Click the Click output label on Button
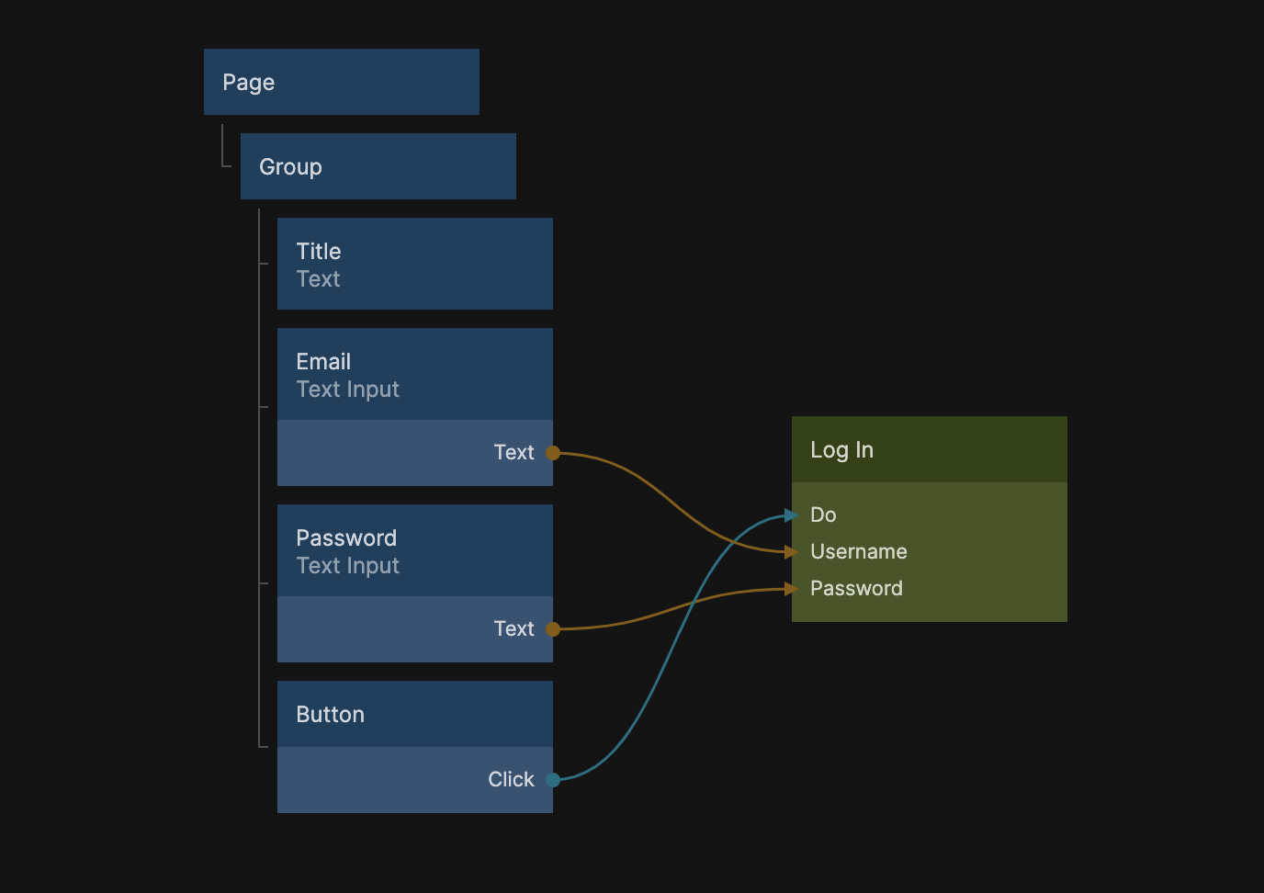Image resolution: width=1264 pixels, height=893 pixels. pos(511,779)
